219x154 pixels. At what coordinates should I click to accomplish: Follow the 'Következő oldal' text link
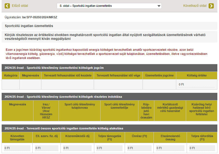click(x=195, y=6)
